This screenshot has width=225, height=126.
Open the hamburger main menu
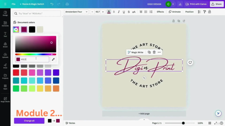[5, 4]
